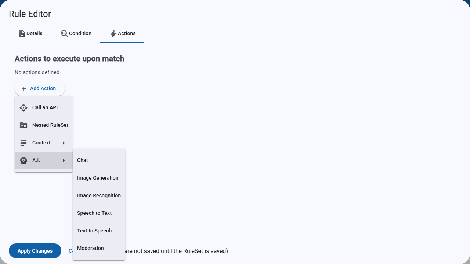Select Image Recognition menu entry
Screen dimensions: 470x264
pyautogui.click(x=99, y=195)
